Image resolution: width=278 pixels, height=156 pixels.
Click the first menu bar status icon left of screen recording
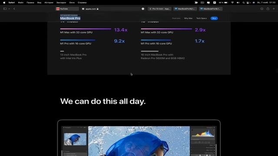[196, 3]
